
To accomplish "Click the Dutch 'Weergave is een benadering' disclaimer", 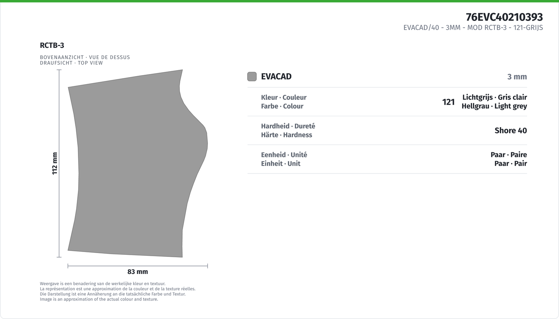I will [103, 284].
